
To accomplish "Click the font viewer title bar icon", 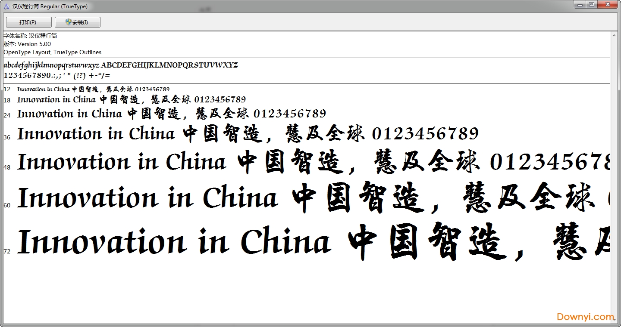I will tap(6, 6).
